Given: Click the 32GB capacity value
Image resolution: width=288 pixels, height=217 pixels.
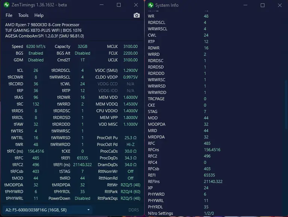Looking at the screenshot, I should point(83,46).
